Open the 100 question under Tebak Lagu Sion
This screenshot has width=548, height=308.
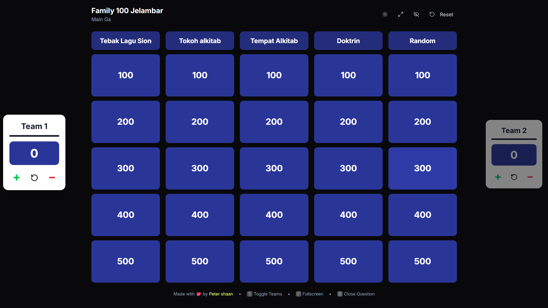coord(126,75)
